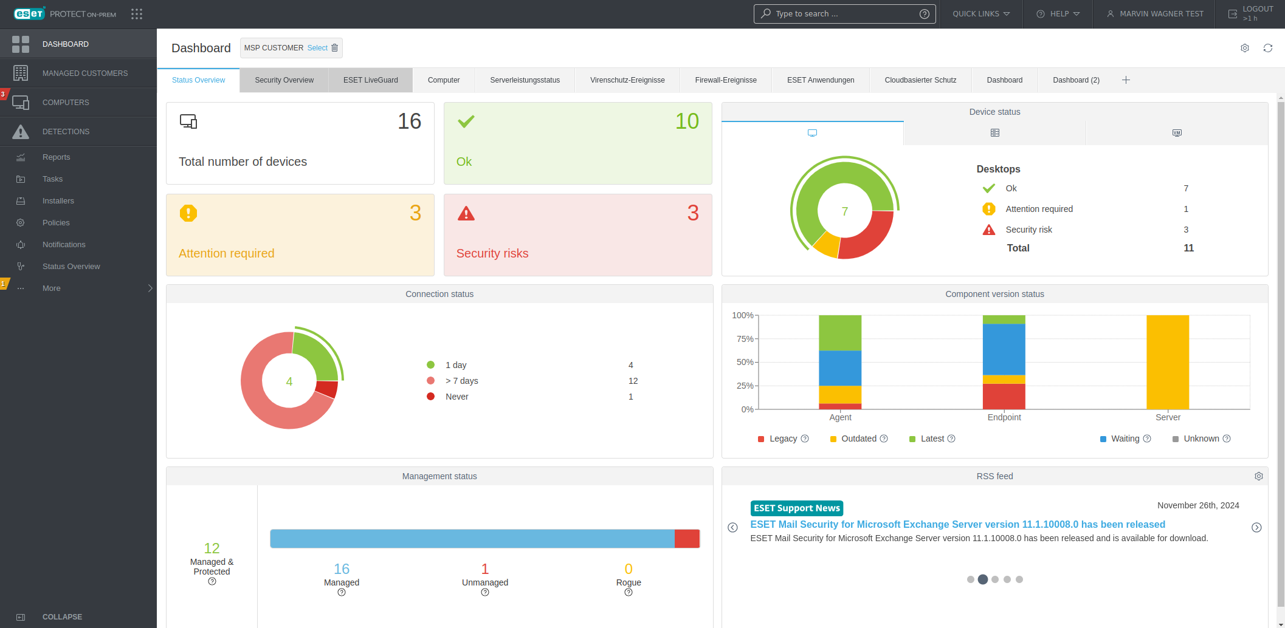The width and height of the screenshot is (1285, 628).
Task: Open Detections sidebar warning icon
Action: point(21,132)
